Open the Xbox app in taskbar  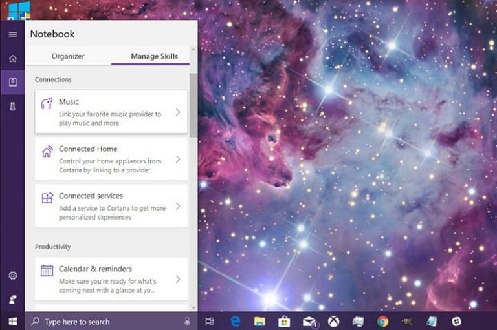pos(334,321)
